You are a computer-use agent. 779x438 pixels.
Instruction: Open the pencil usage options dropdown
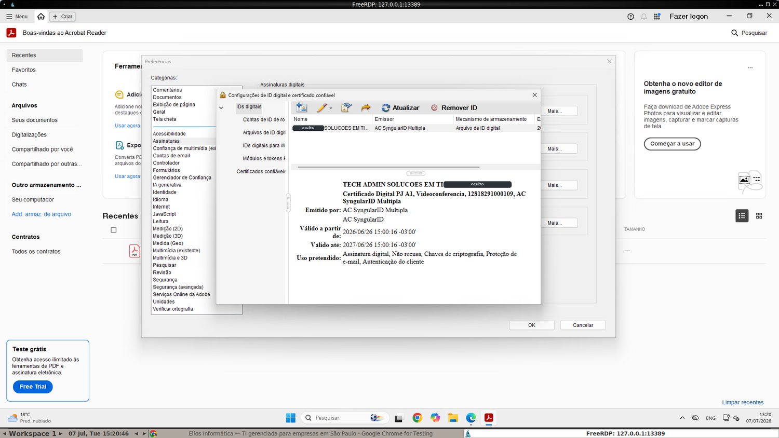tap(331, 108)
